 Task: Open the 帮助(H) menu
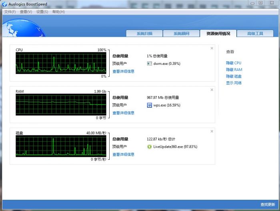point(58,12)
